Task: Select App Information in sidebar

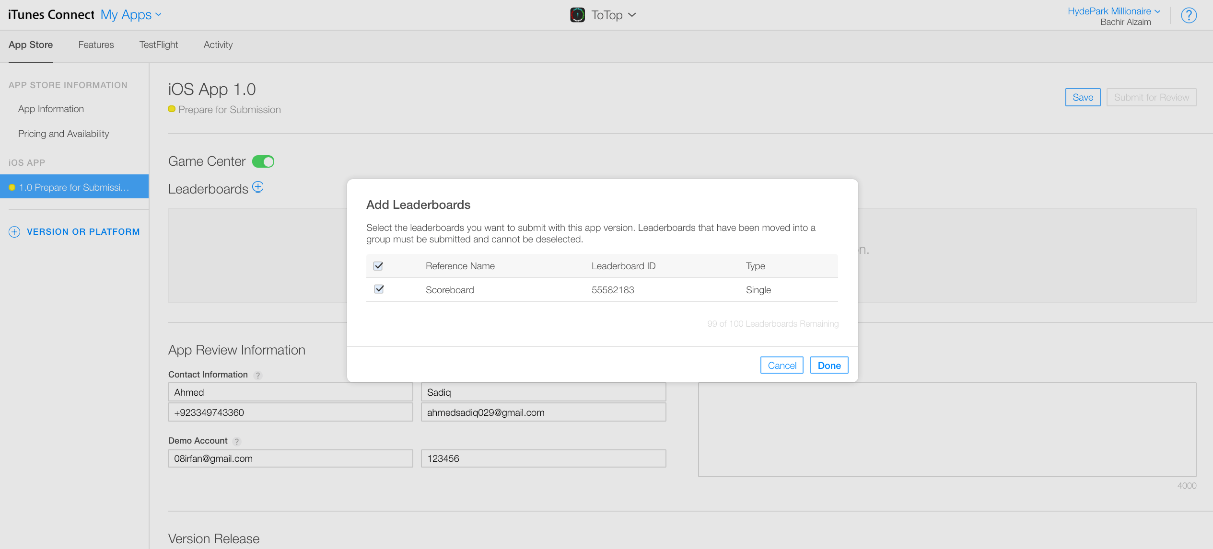Action: point(51,109)
